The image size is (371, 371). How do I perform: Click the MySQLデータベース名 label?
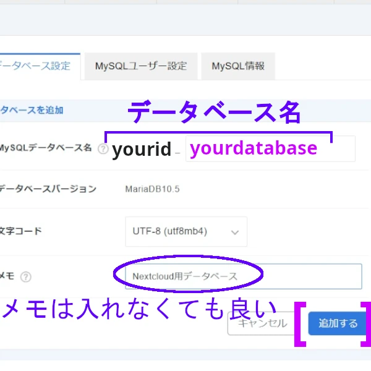tap(45, 148)
